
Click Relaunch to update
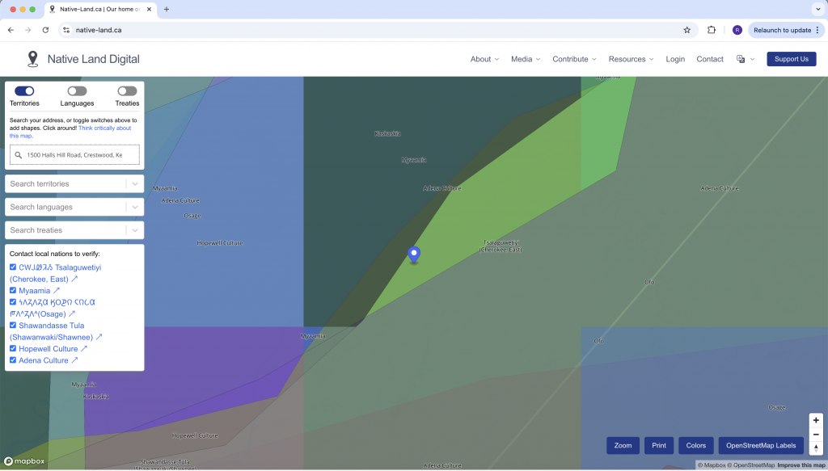pyautogui.click(x=783, y=30)
